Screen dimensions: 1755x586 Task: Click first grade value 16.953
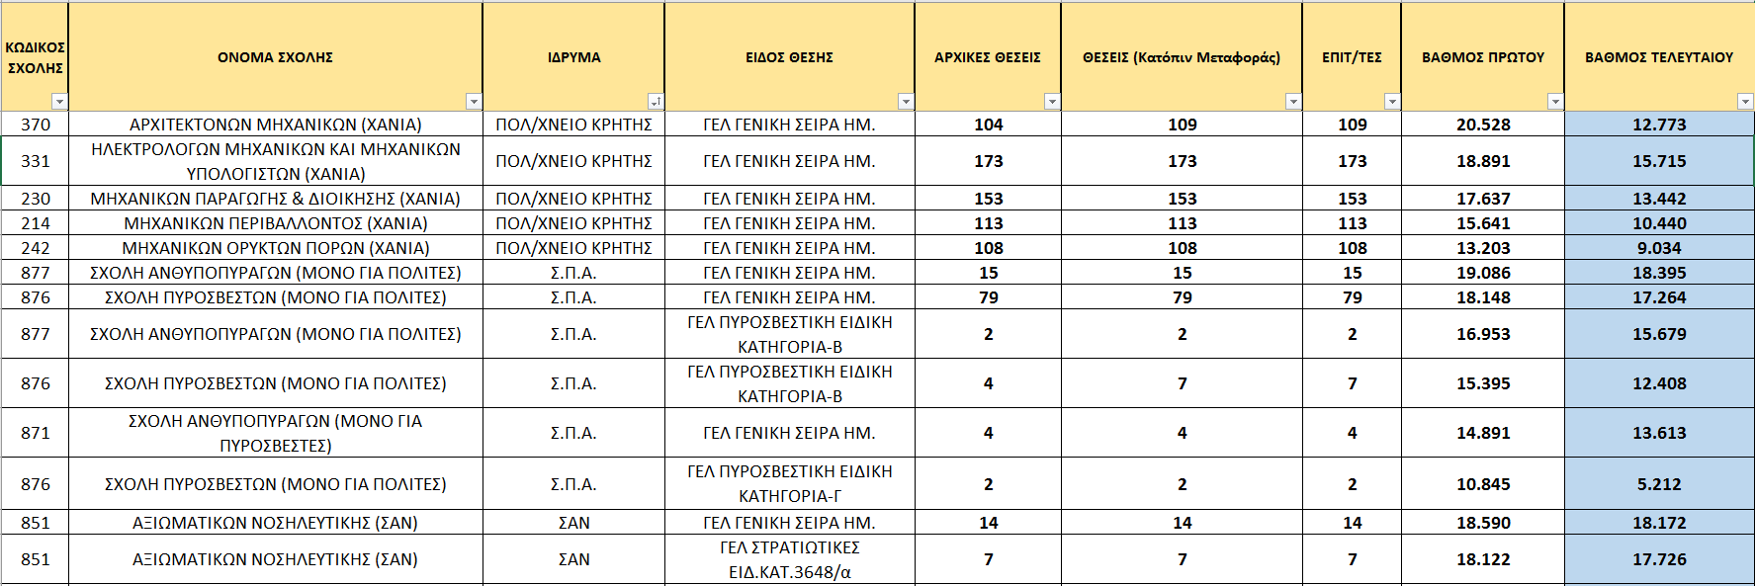click(1483, 334)
